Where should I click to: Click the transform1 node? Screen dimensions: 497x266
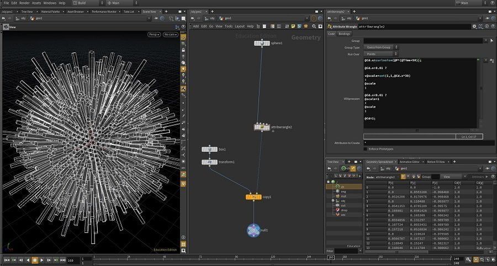209,162
